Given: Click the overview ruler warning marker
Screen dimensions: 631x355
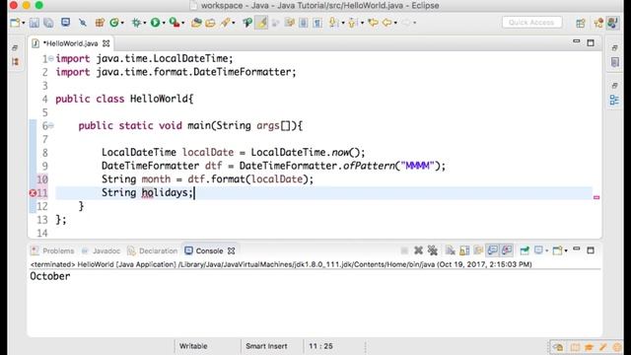Looking at the screenshot, I should pos(596,197).
